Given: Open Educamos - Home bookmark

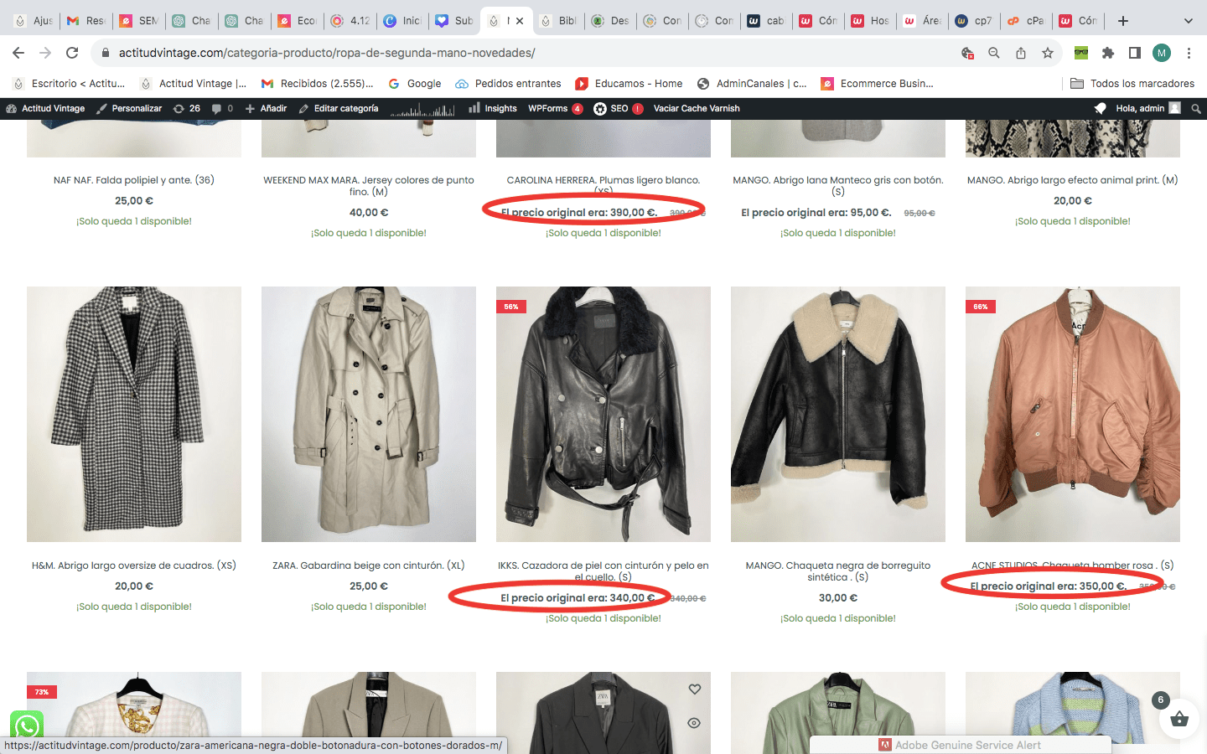Looking at the screenshot, I should click(x=629, y=83).
